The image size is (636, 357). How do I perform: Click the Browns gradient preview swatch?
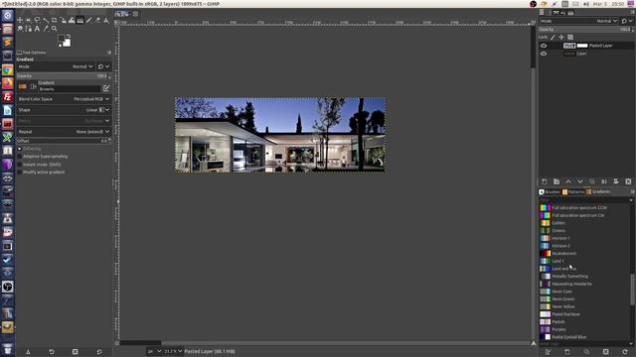(x=23, y=86)
